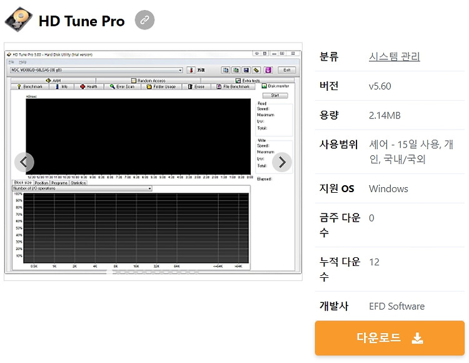Image resolution: width=469 pixels, height=363 pixels.
Task: Open the 시스템 관리 category link
Action: click(x=394, y=56)
